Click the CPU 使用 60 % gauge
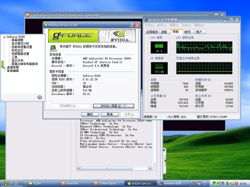Viewport: 250px width, 187px height. [159, 48]
